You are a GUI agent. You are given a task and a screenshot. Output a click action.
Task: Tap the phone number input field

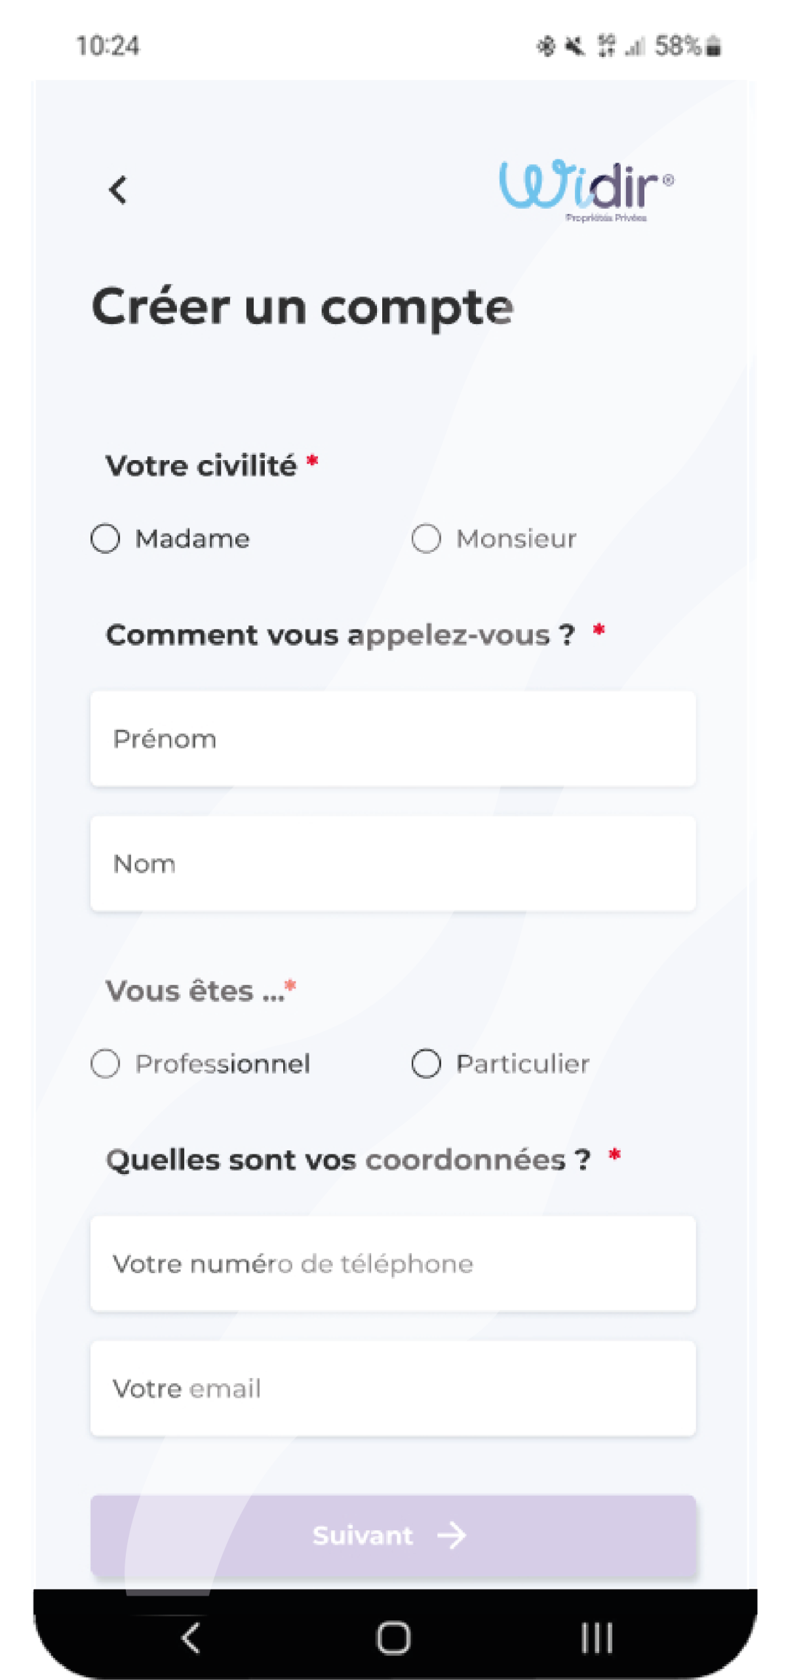coord(393,1264)
